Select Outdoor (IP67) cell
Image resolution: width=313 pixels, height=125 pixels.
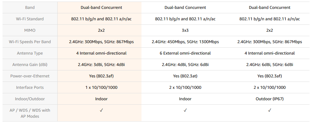point(269,99)
